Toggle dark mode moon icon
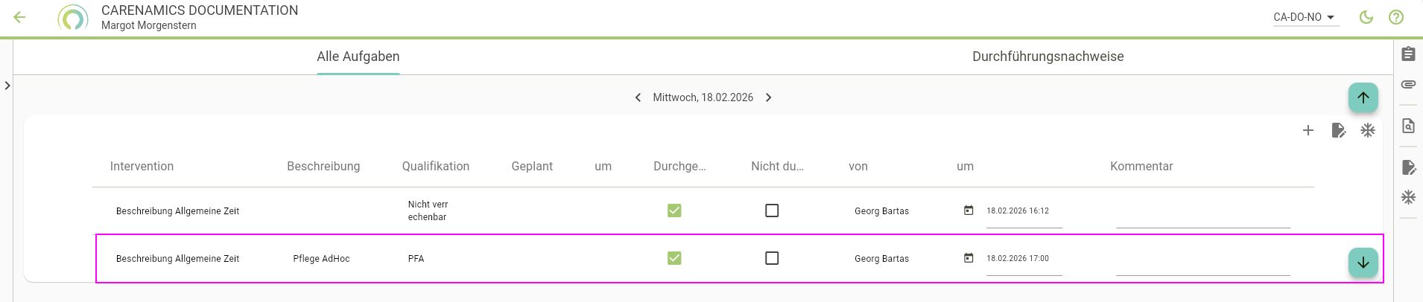1423x302 pixels. (1366, 17)
